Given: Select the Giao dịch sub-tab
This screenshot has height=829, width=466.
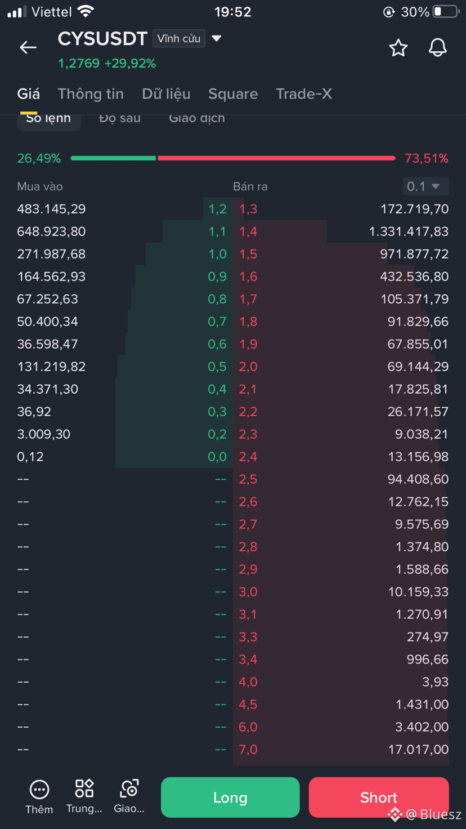Looking at the screenshot, I should coord(197,118).
